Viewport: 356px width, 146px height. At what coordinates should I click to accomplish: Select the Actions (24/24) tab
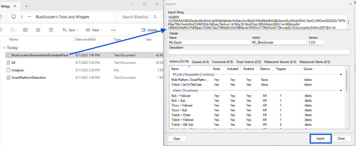click(179, 61)
